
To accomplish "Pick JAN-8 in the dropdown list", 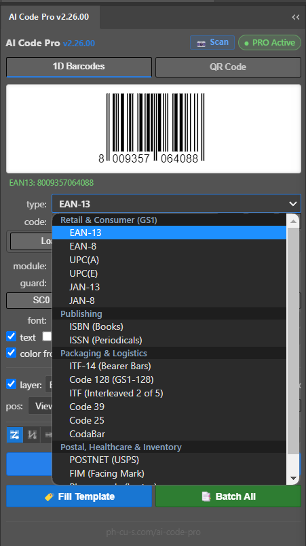I will [x=169, y=301].
